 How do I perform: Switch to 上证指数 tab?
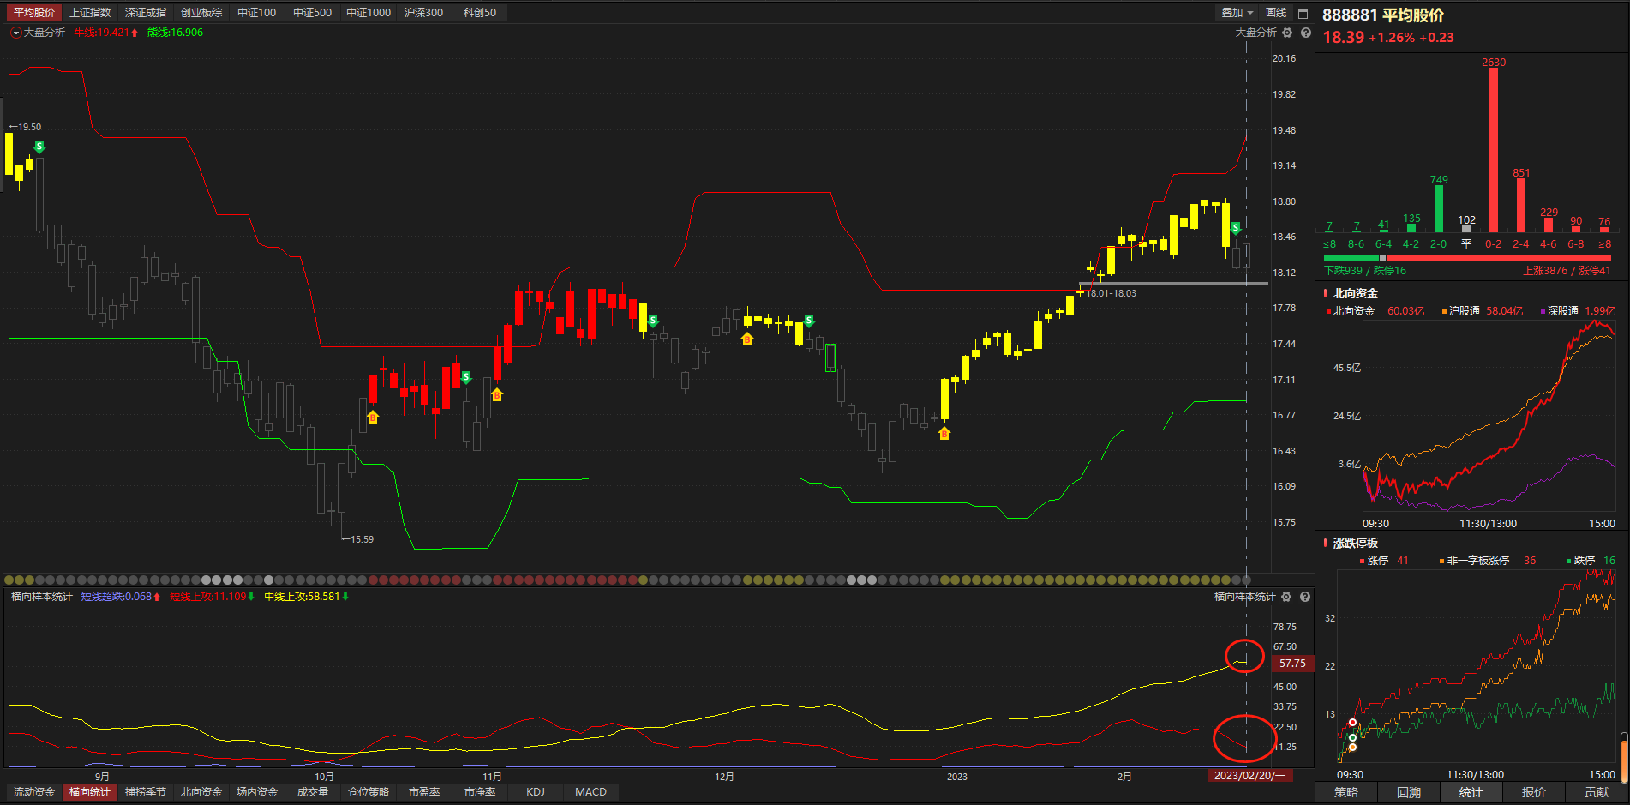click(90, 13)
